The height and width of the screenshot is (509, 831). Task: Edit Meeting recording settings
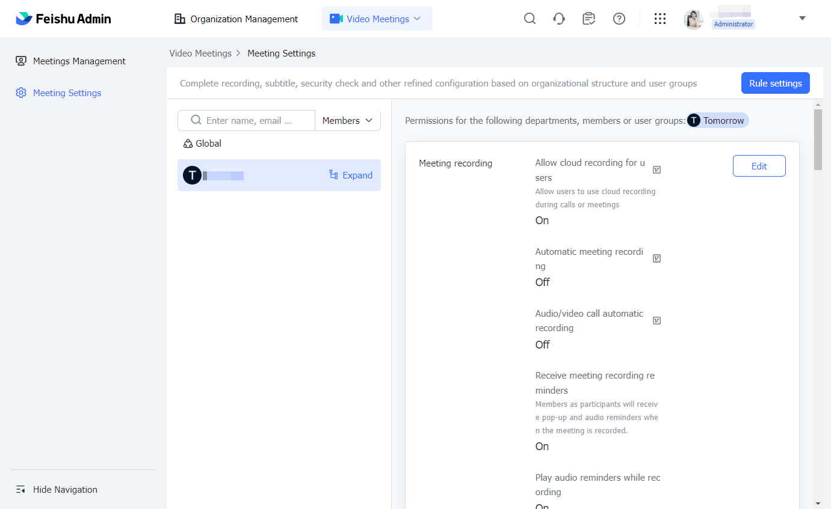[759, 166]
